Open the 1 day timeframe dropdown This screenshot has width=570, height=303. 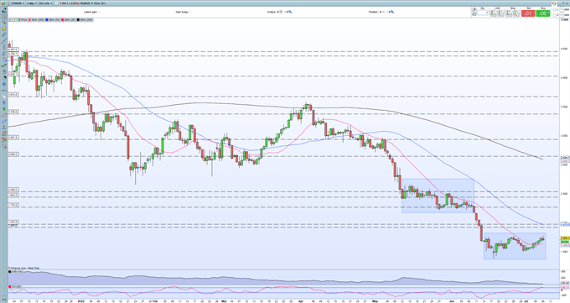[31, 3]
